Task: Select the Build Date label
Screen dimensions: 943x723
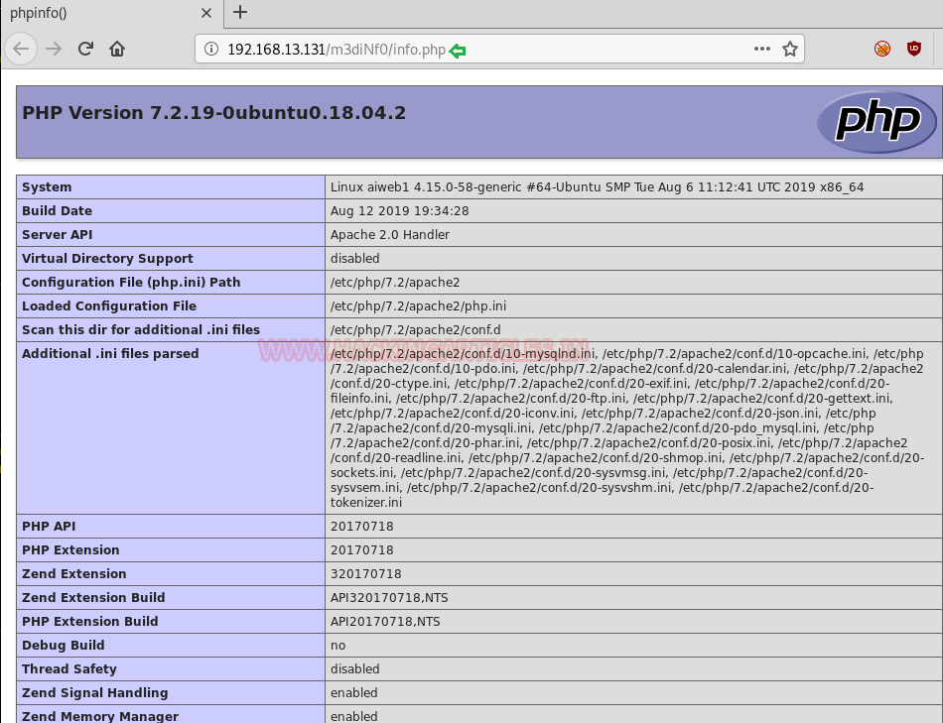Action: pos(58,211)
